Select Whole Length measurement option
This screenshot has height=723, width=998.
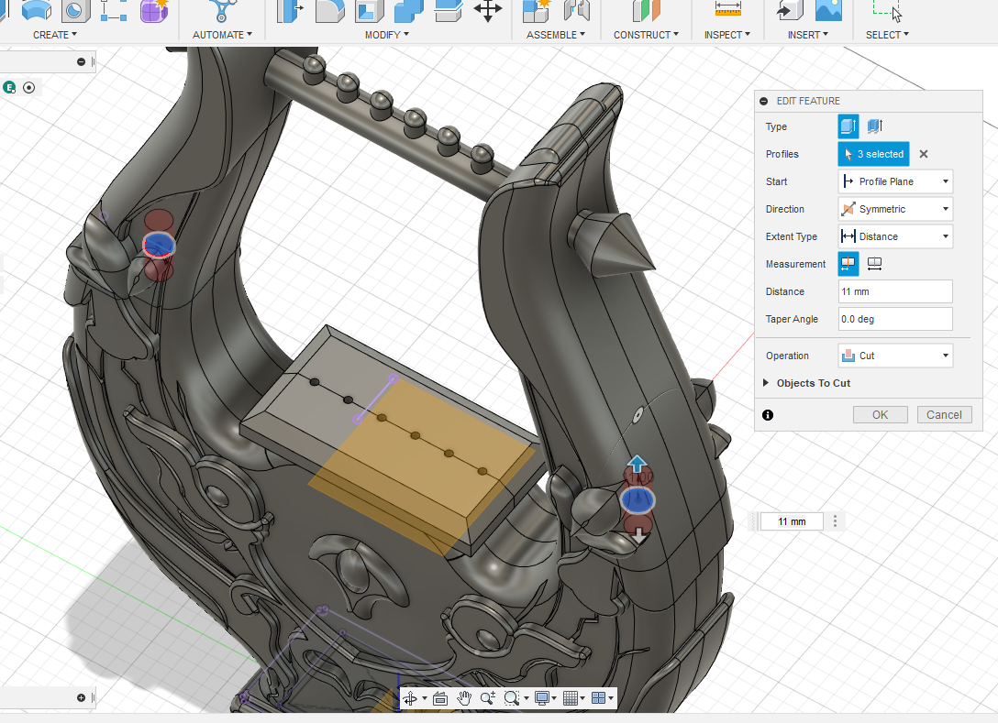click(x=874, y=264)
